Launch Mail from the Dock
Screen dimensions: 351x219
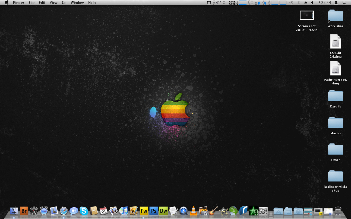54,211
